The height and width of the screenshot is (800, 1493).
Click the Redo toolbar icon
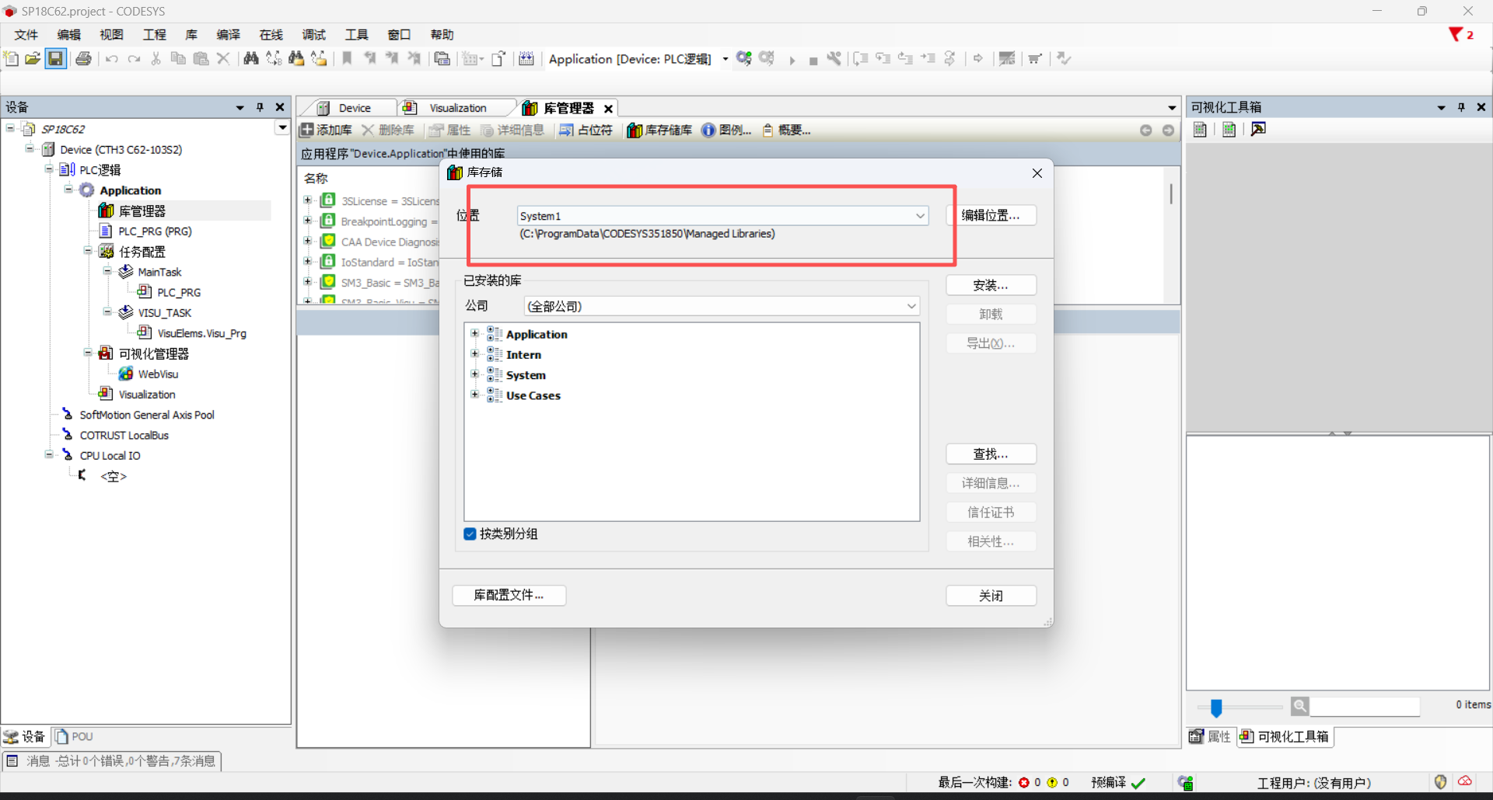coord(134,59)
